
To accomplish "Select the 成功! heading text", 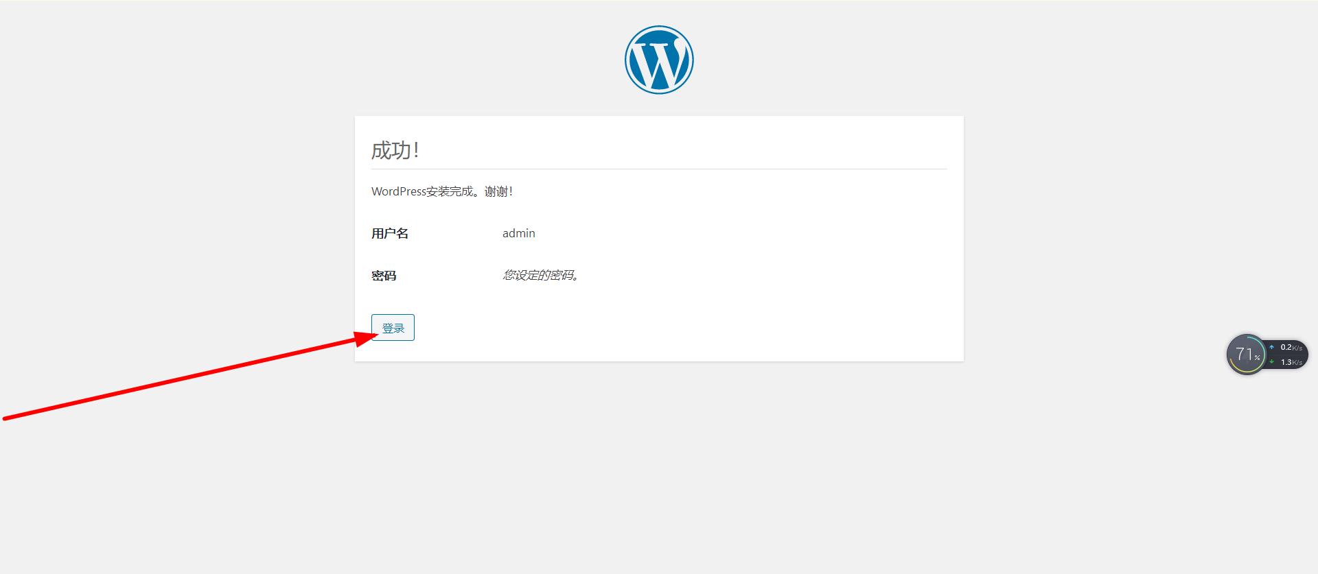I will point(395,150).
